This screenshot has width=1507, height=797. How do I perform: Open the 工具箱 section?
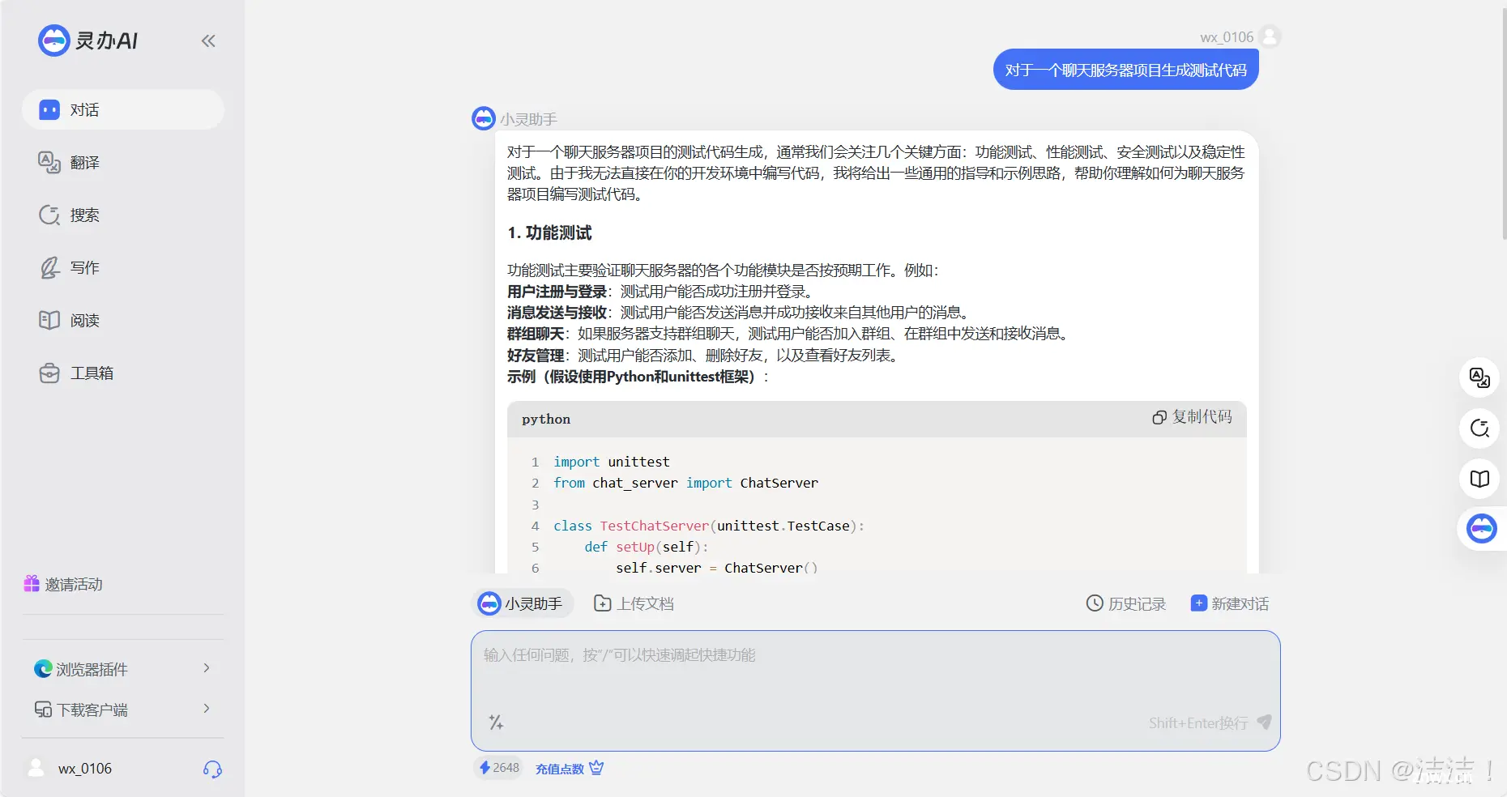[123, 373]
